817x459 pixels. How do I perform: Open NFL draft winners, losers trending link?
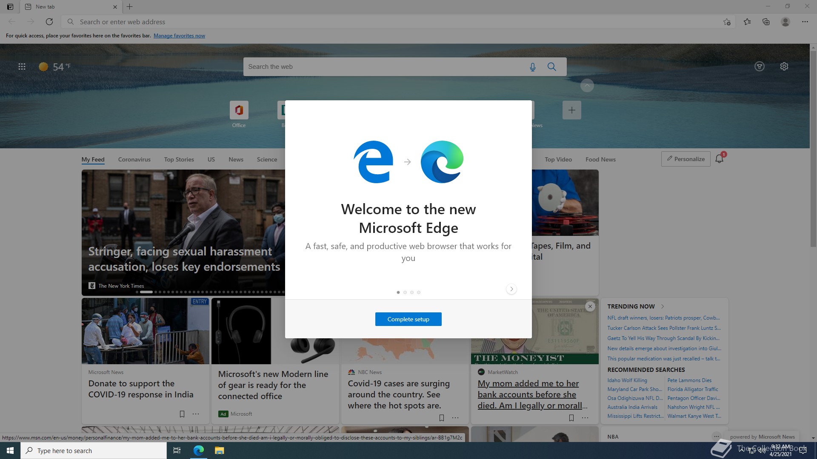[x=664, y=318]
